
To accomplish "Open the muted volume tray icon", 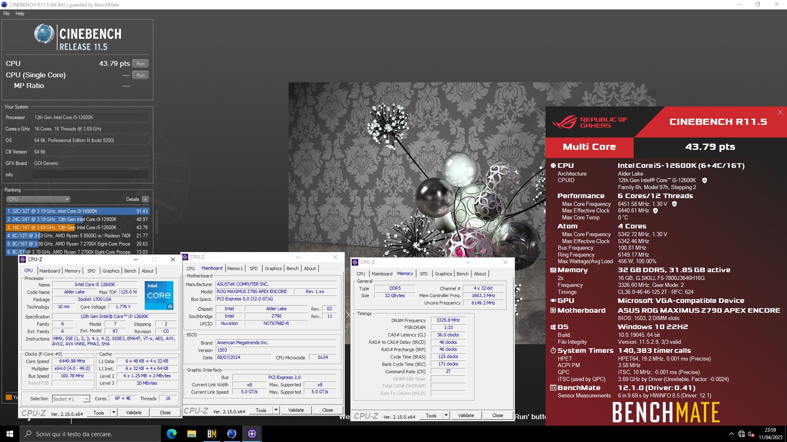I will point(751,434).
